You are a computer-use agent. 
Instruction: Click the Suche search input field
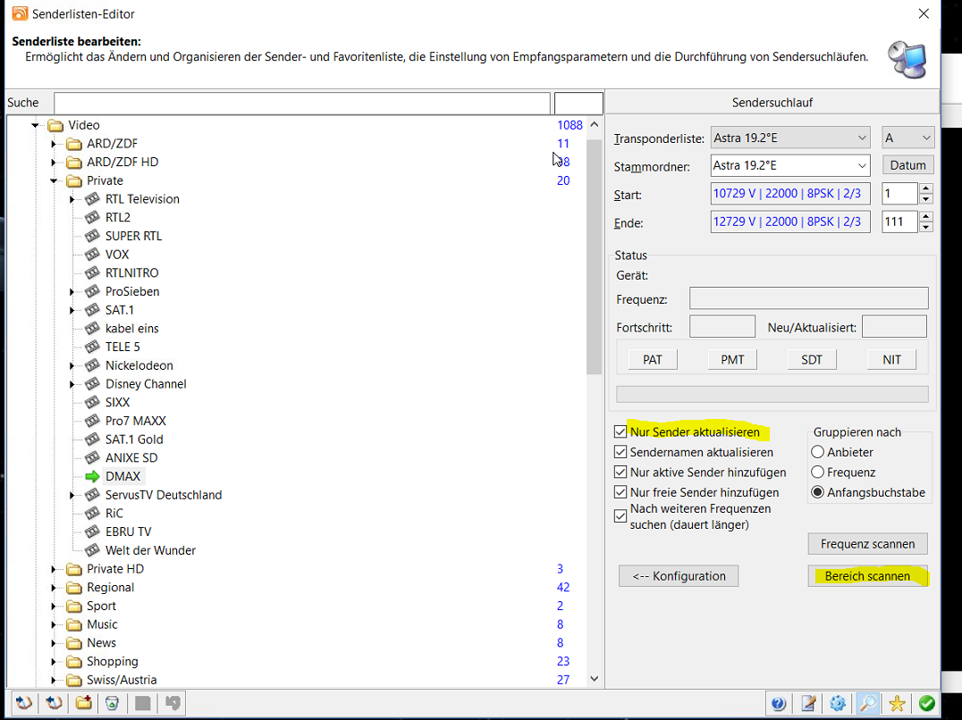302,103
